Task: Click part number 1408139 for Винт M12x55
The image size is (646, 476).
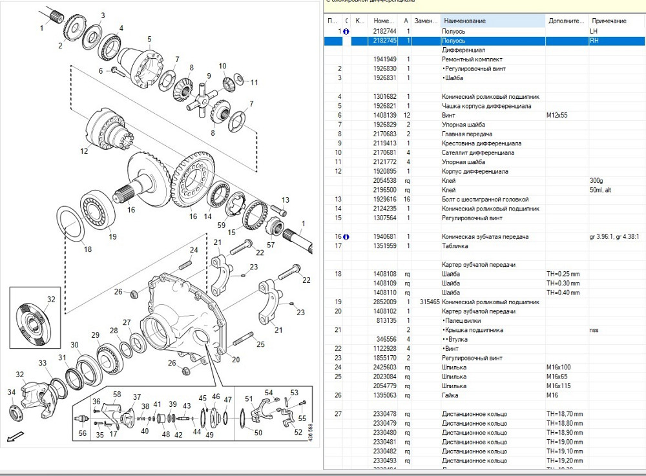Action: (x=385, y=116)
